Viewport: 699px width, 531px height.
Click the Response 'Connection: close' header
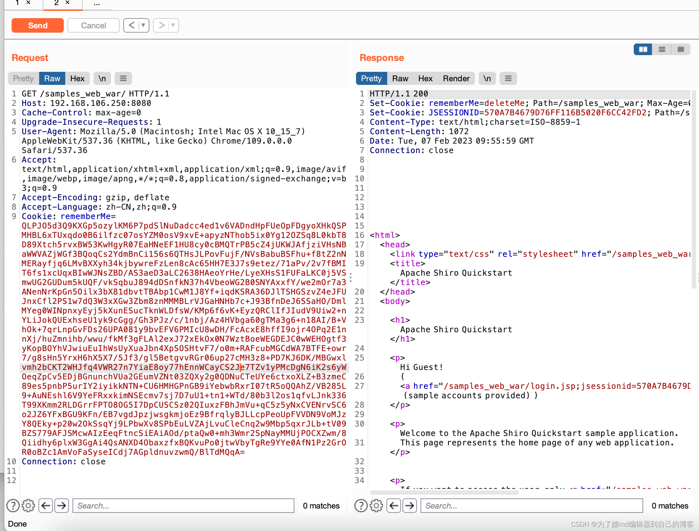(411, 150)
